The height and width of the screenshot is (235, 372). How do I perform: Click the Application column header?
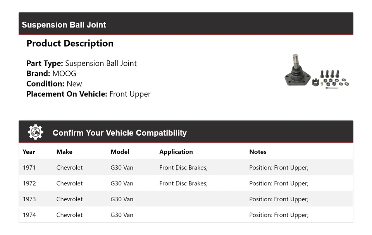click(176, 152)
